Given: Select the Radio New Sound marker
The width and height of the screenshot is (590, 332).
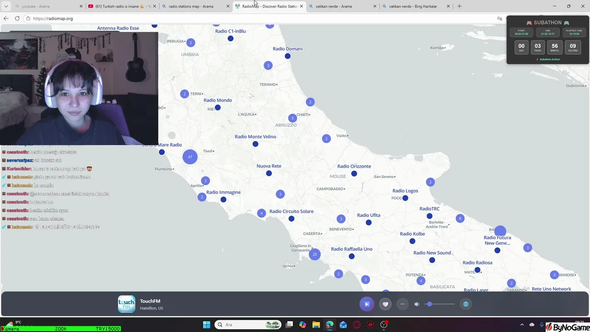Looking at the screenshot, I should coord(432,260).
